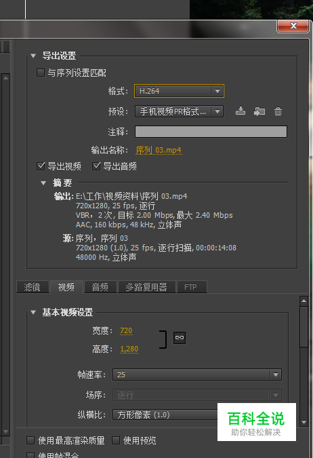Click the settings panel scroll up arrow
Image resolution: width=313 pixels, height=458 pixels.
tap(304, 301)
